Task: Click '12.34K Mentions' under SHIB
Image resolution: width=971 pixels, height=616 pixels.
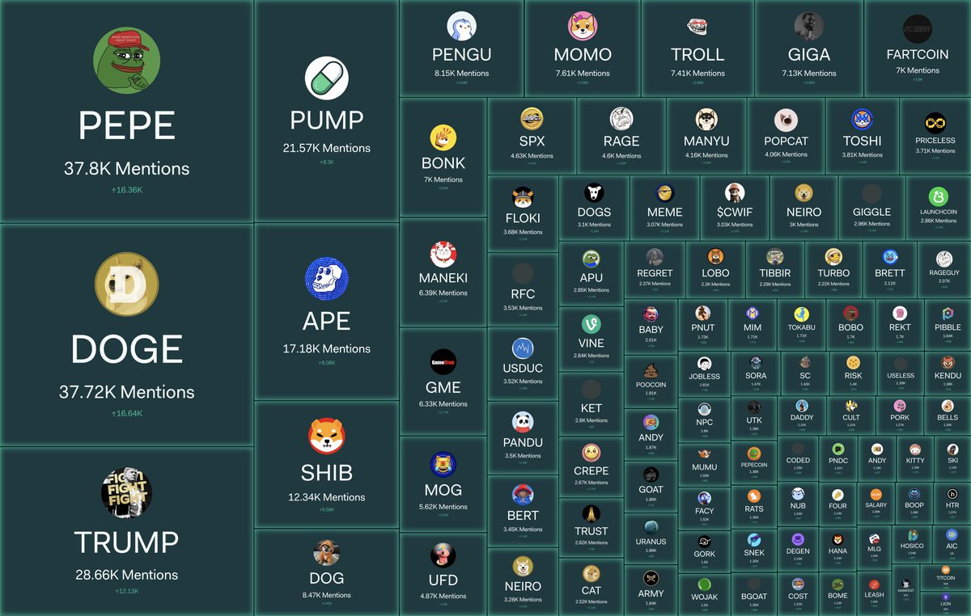Action: (x=327, y=497)
